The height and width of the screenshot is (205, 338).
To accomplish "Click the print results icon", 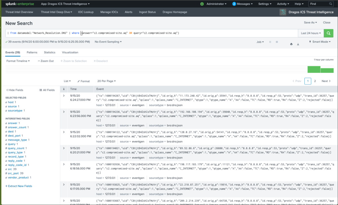I will (x=291, y=44).
